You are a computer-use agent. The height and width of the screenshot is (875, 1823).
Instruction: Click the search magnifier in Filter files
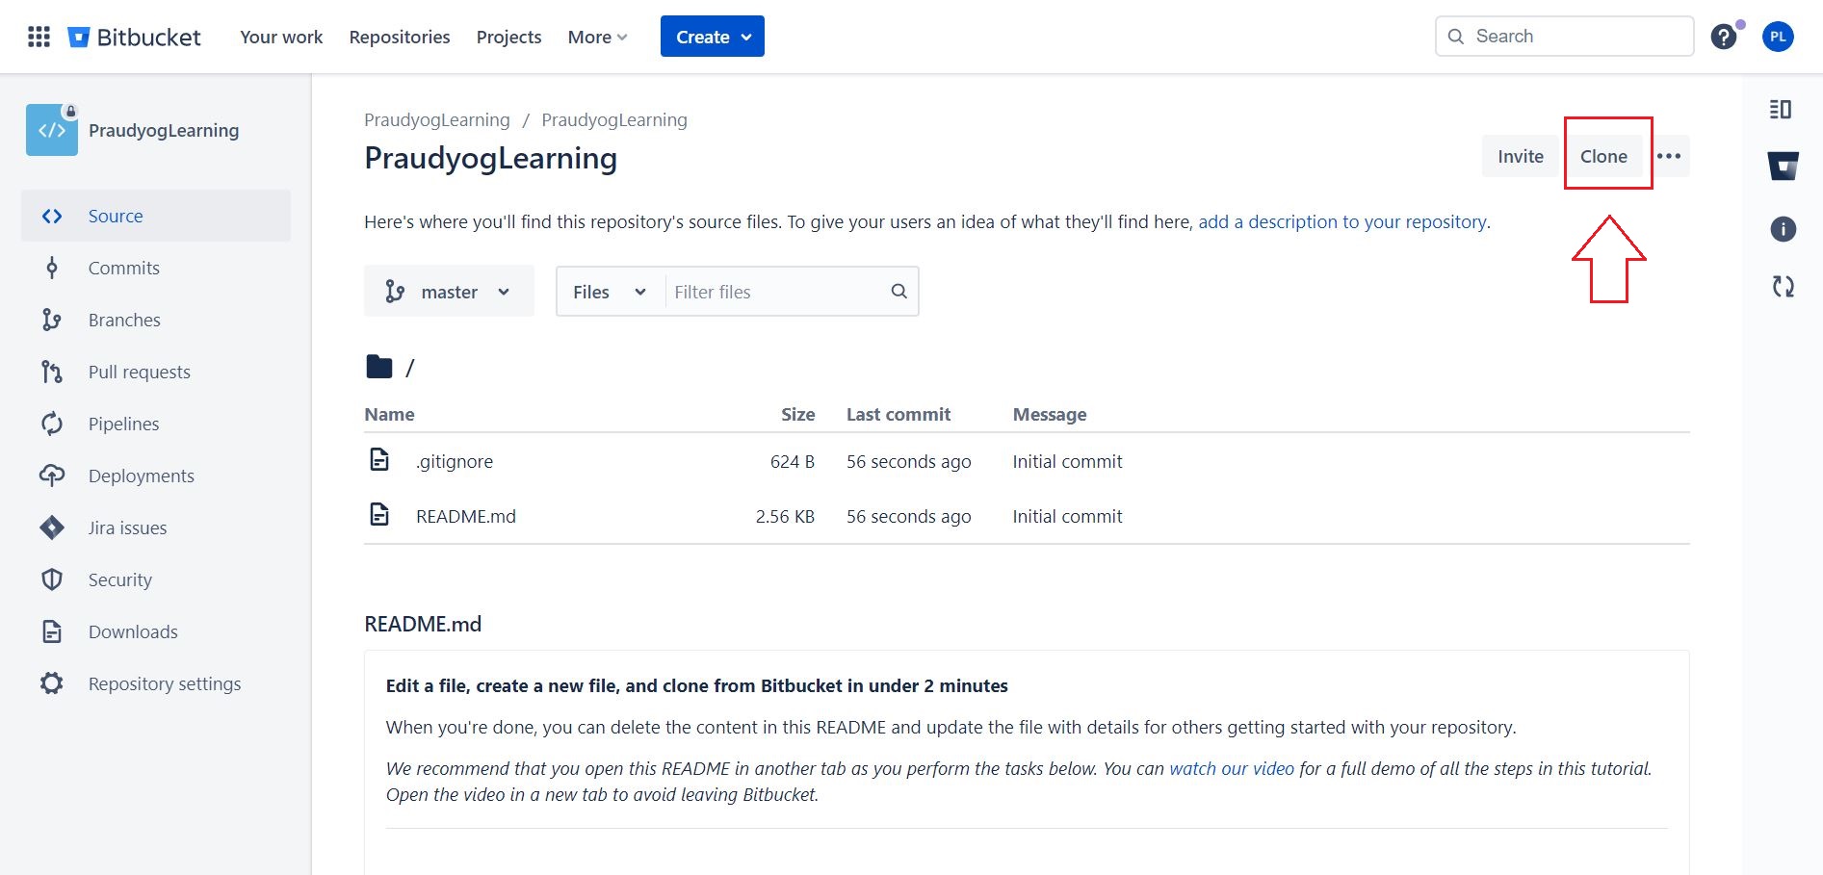(x=898, y=291)
